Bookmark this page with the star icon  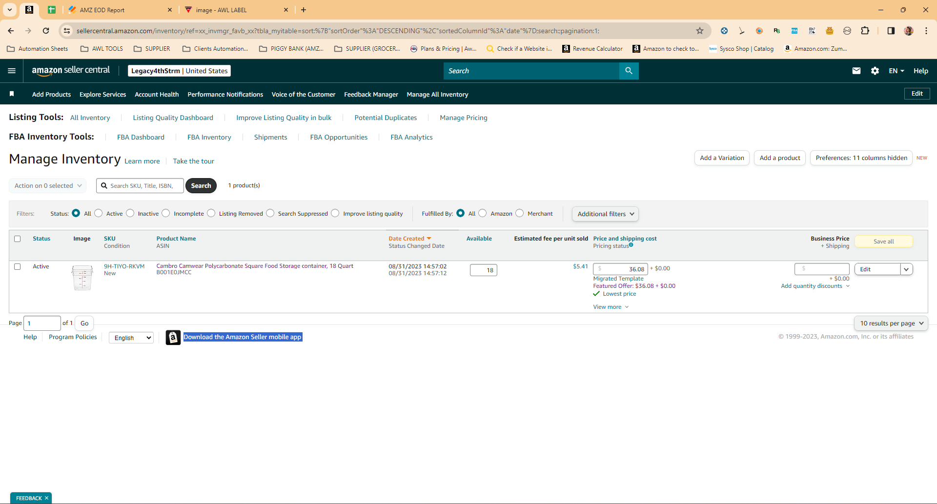700,31
